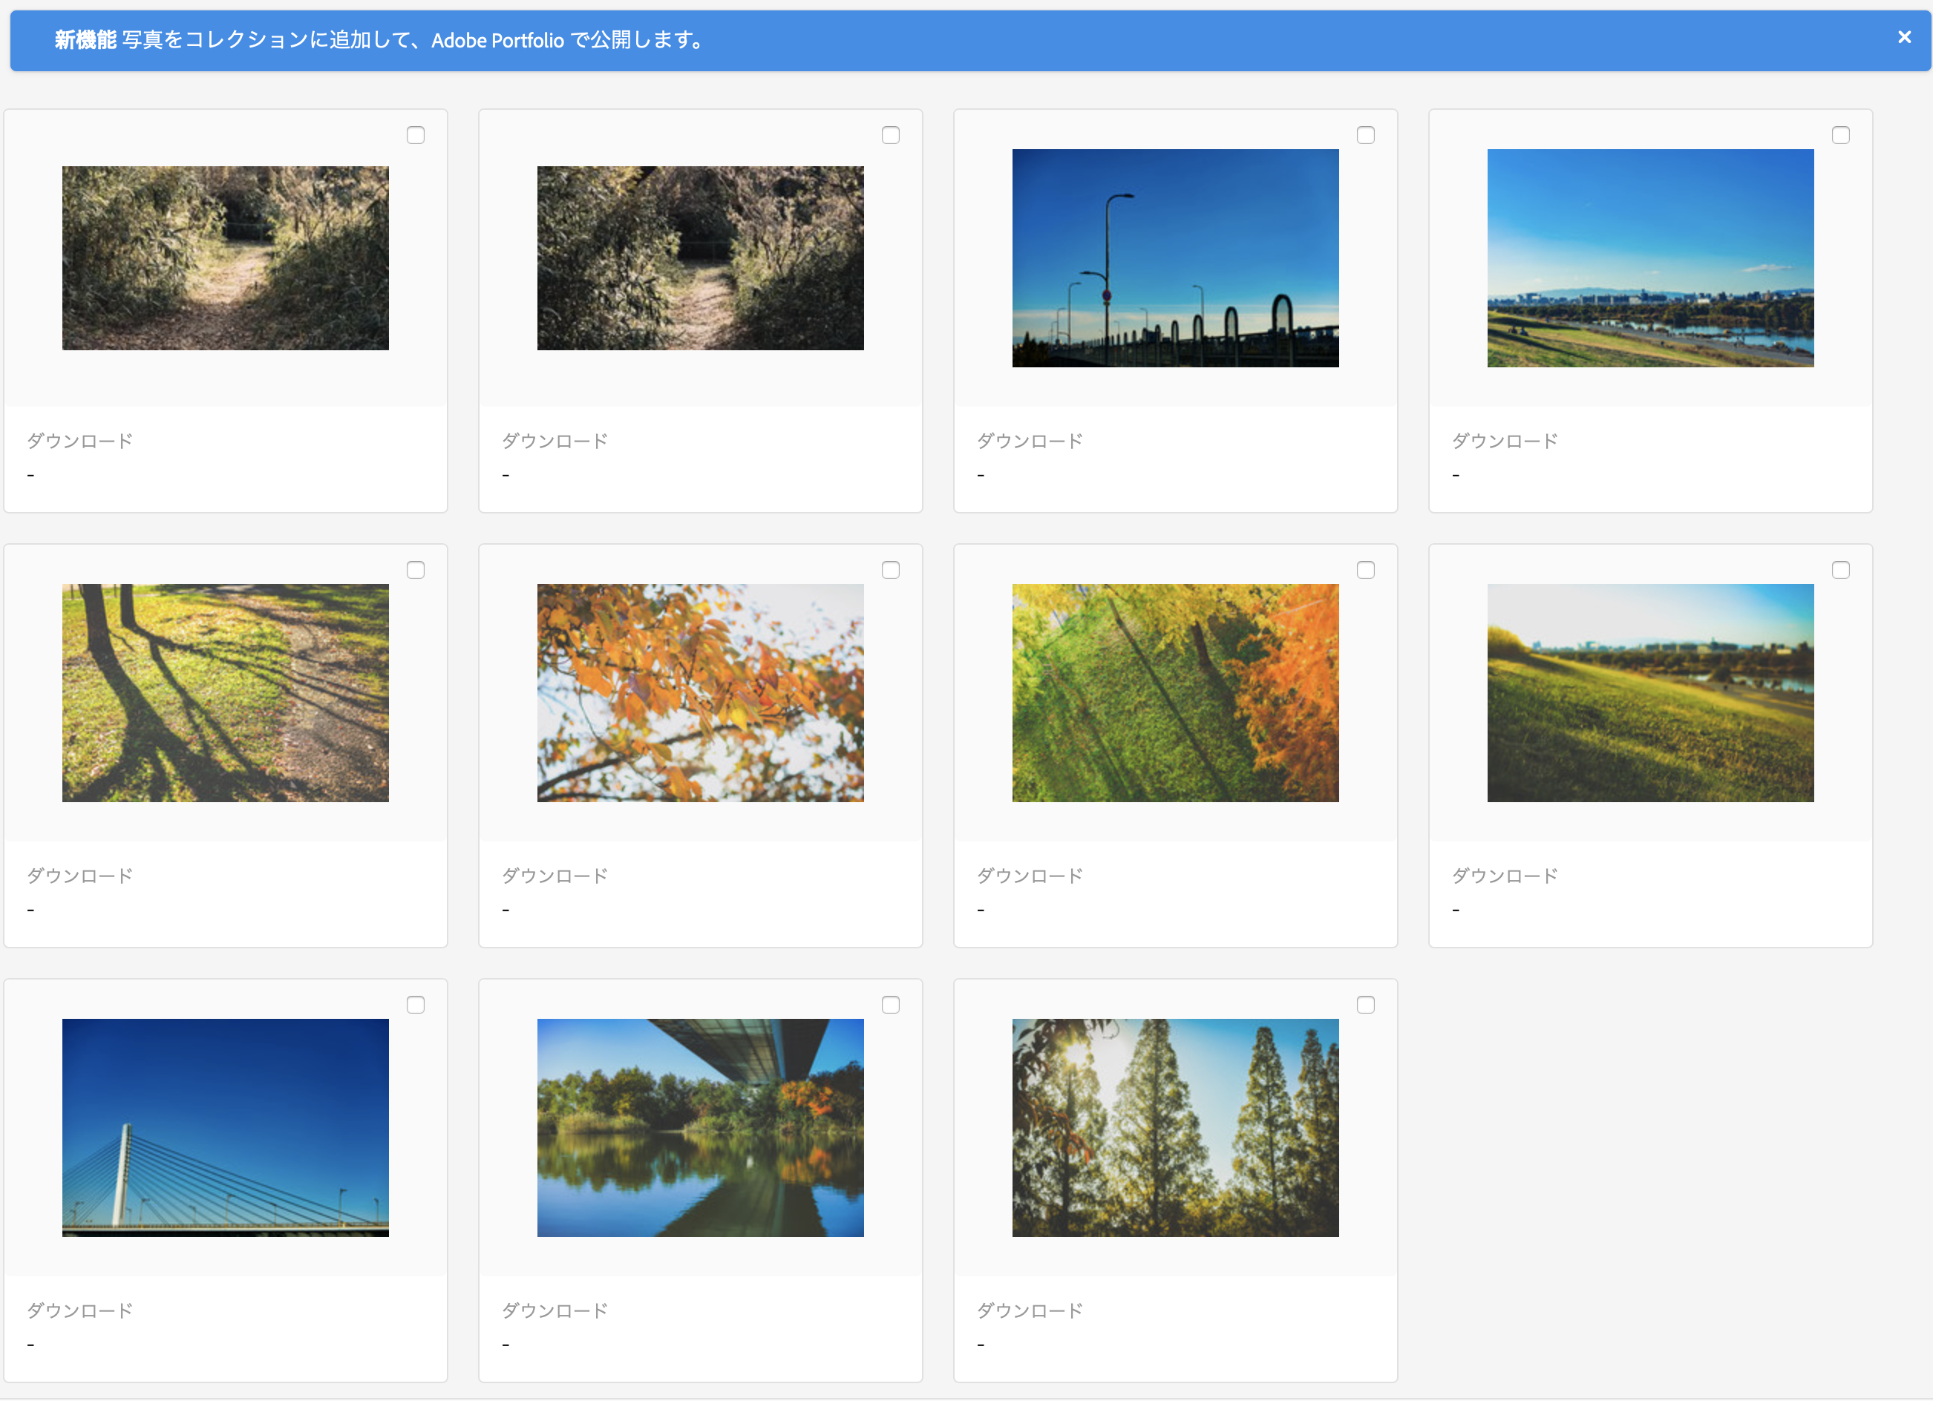Image resolution: width=1933 pixels, height=1401 pixels.
Task: Select the checkbox on the green and orange foliage photo
Action: 1365,569
